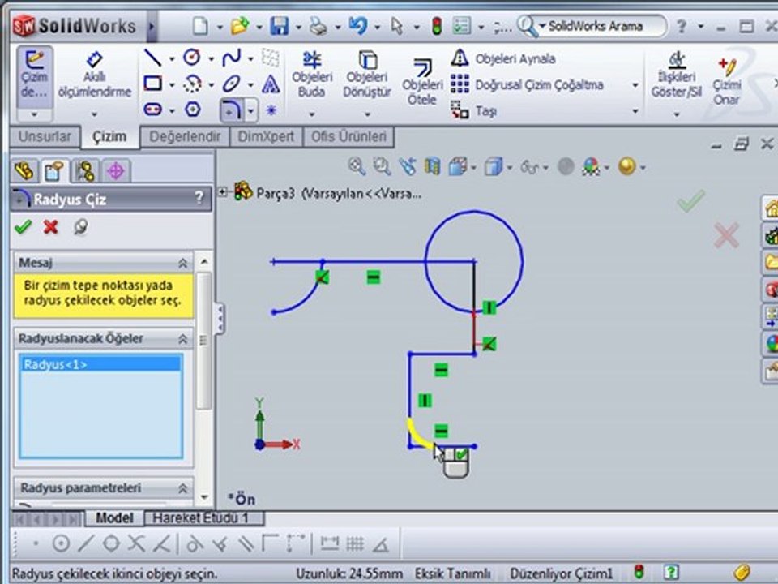
Task: Collapse the Mesaj section
Action: (182, 263)
